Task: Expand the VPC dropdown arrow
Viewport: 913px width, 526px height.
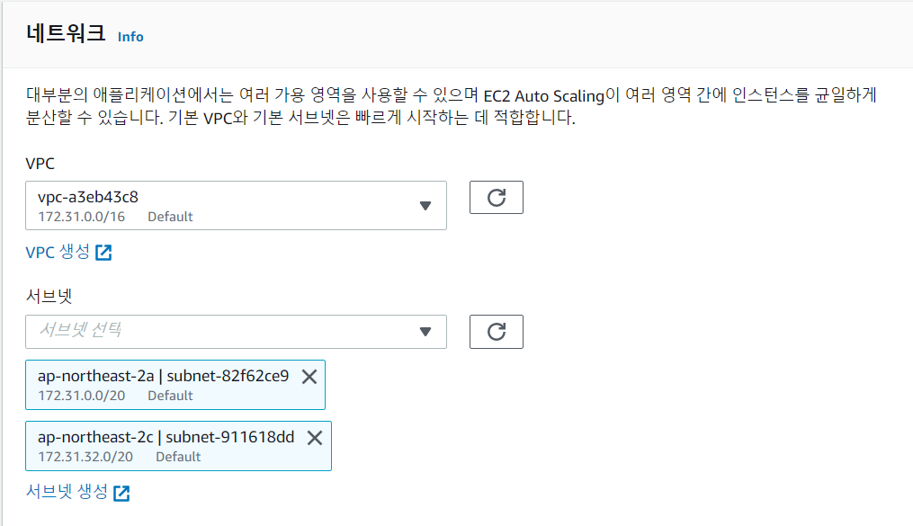Action: point(426,206)
